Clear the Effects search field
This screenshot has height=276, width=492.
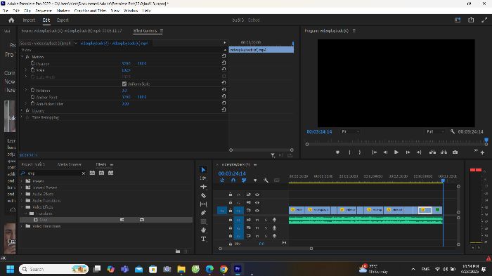pyautogui.click(x=84, y=173)
